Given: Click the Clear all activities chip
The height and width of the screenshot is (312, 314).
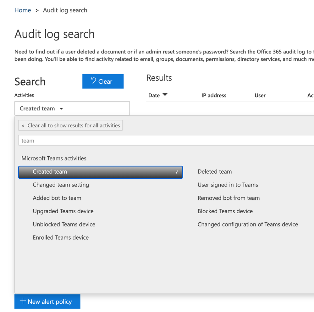Looking at the screenshot, I should 70,125.
